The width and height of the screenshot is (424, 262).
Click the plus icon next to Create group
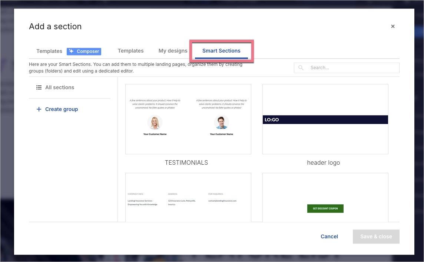click(39, 109)
